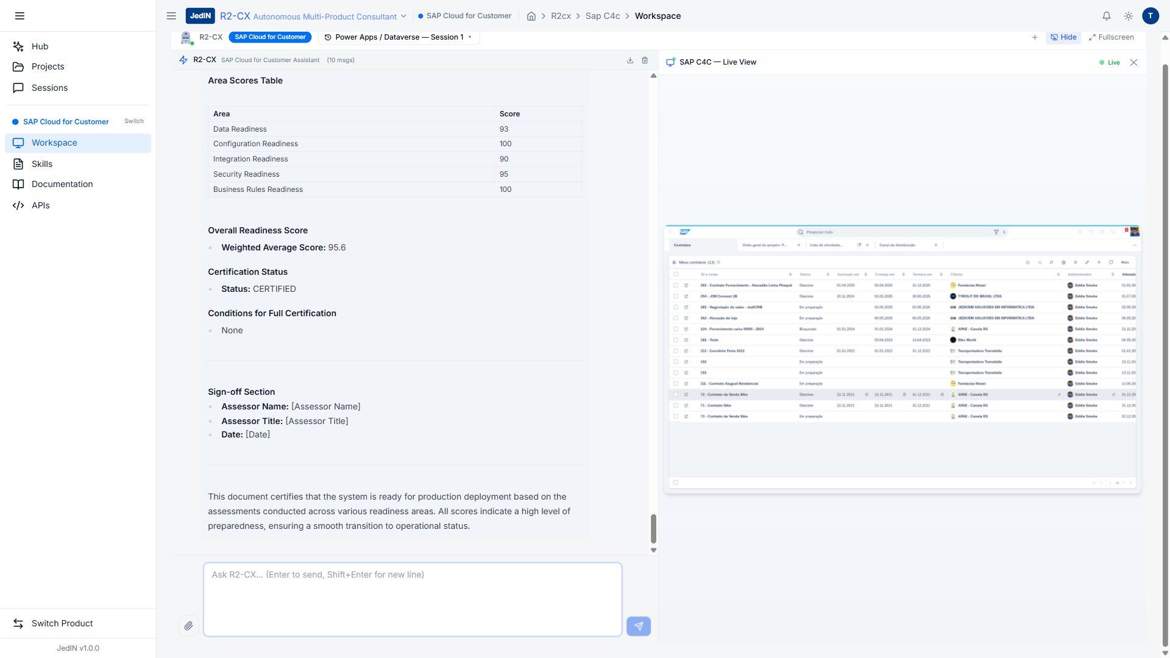Click the home icon in breadcrumb
Viewport: 1170px width, 658px height.
point(531,16)
